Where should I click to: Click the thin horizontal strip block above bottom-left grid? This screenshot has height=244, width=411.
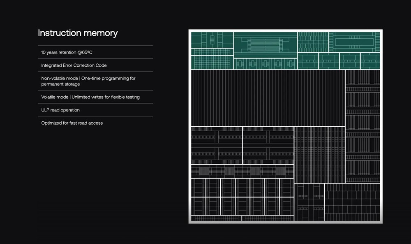(242, 171)
